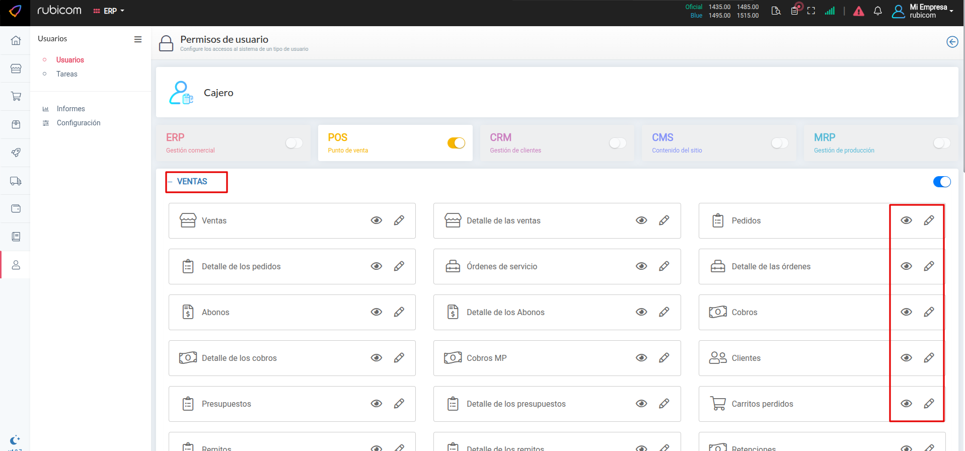Open the shopping cart sidebar icon
Viewport: 965px width, 451px height.
coord(16,96)
